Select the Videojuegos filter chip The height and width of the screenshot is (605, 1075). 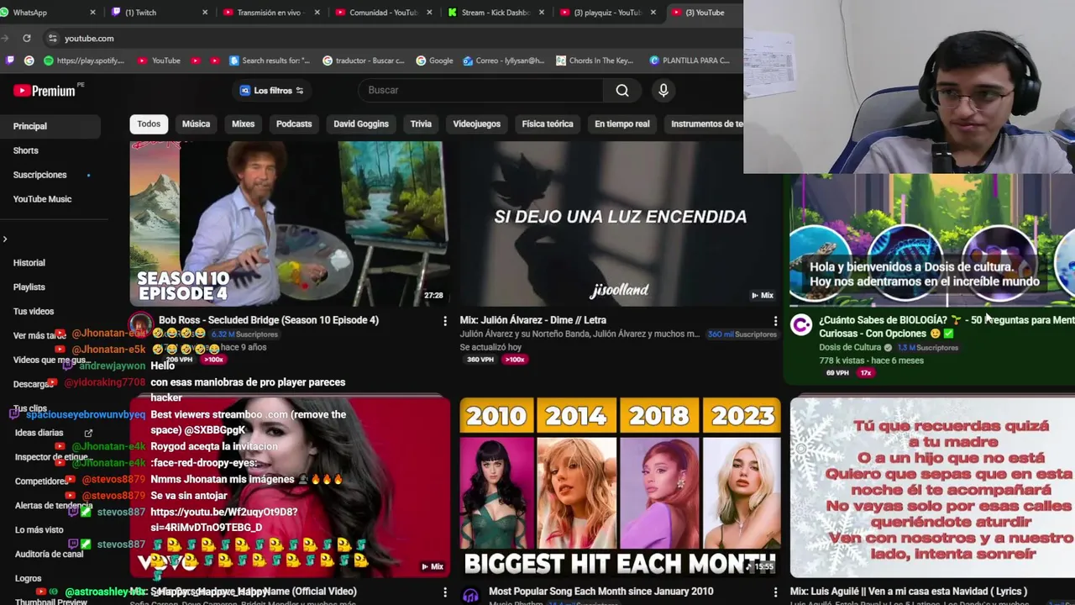click(476, 124)
